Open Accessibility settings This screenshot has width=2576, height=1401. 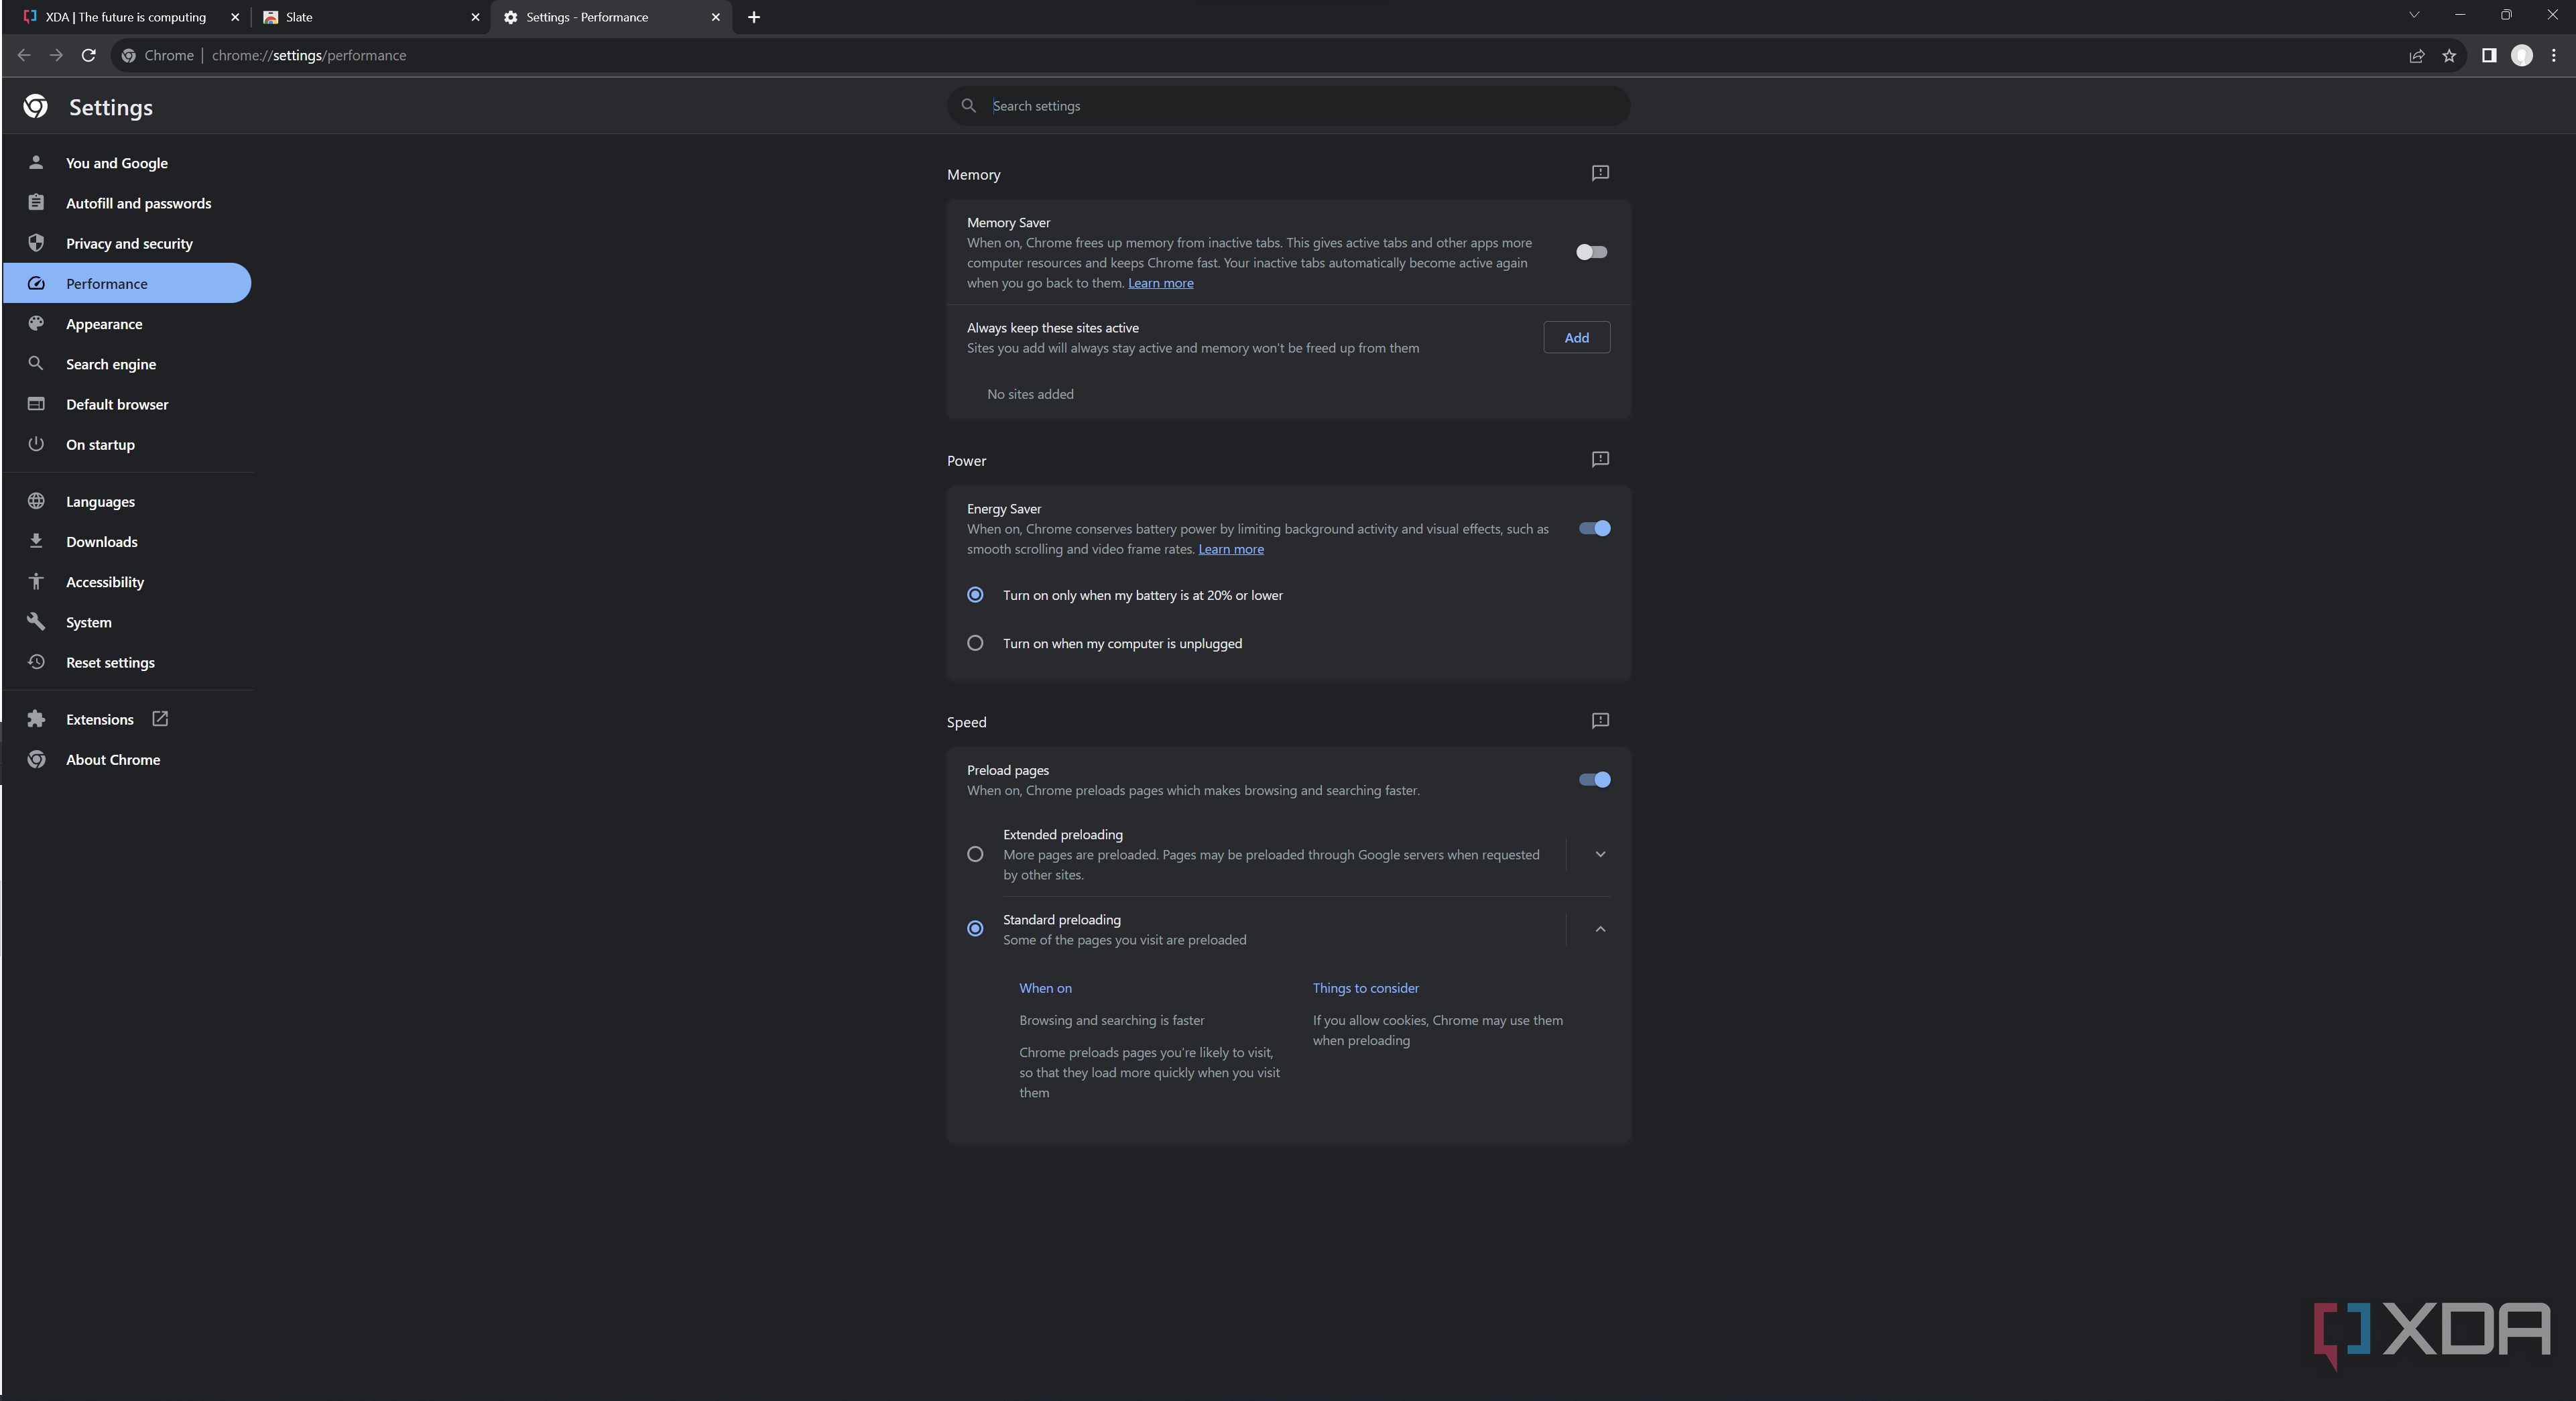128,582
